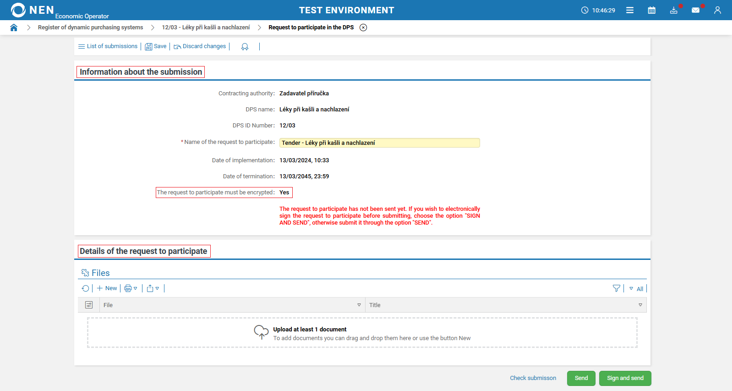This screenshot has width=732, height=391.
Task: Click the Check submission link
Action: pos(533,378)
